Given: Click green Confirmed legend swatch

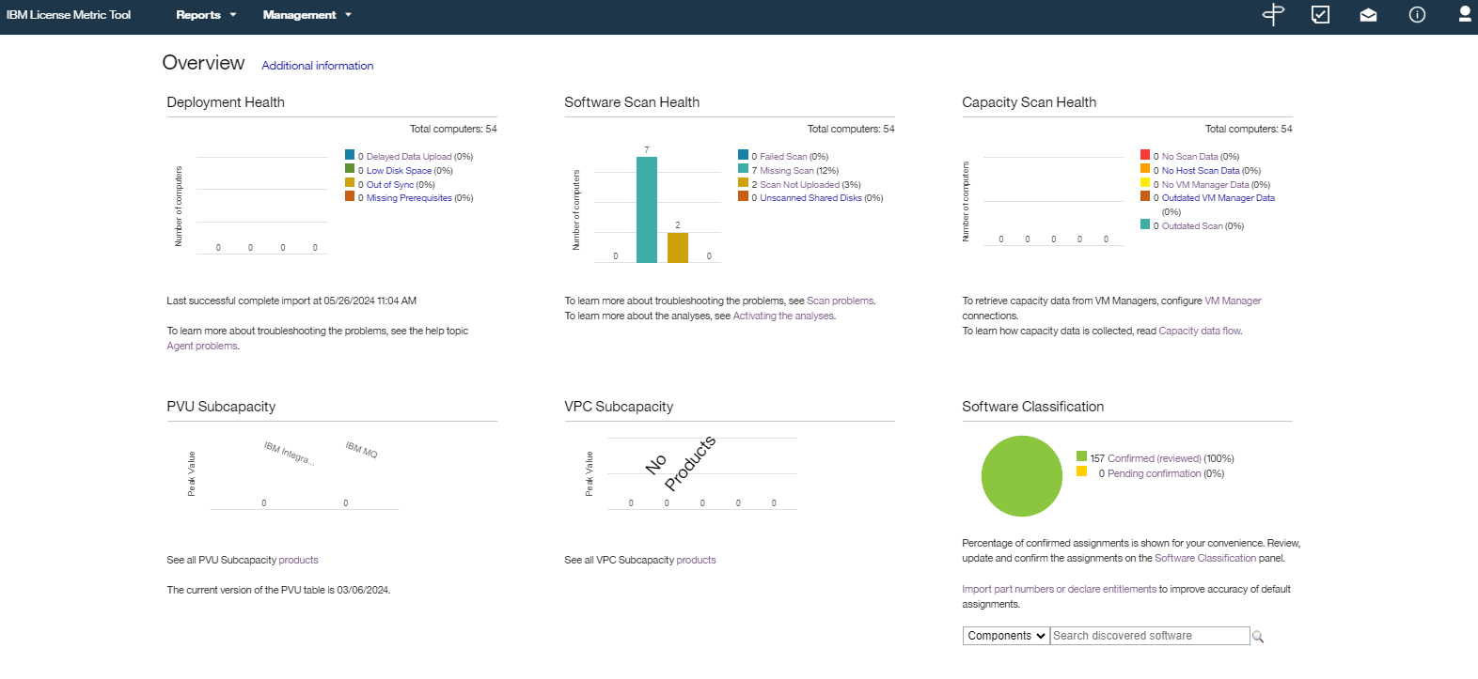Looking at the screenshot, I should tap(1081, 456).
